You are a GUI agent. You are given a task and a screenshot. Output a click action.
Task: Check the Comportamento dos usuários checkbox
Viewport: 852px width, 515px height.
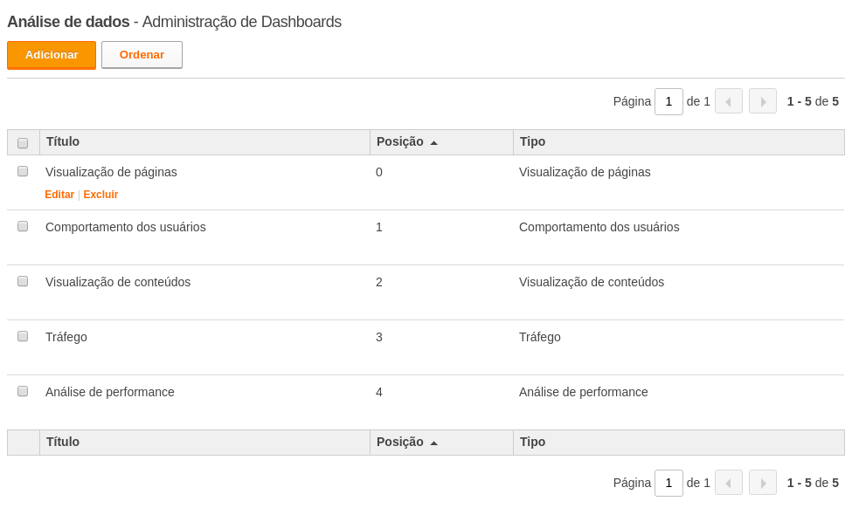point(23,226)
